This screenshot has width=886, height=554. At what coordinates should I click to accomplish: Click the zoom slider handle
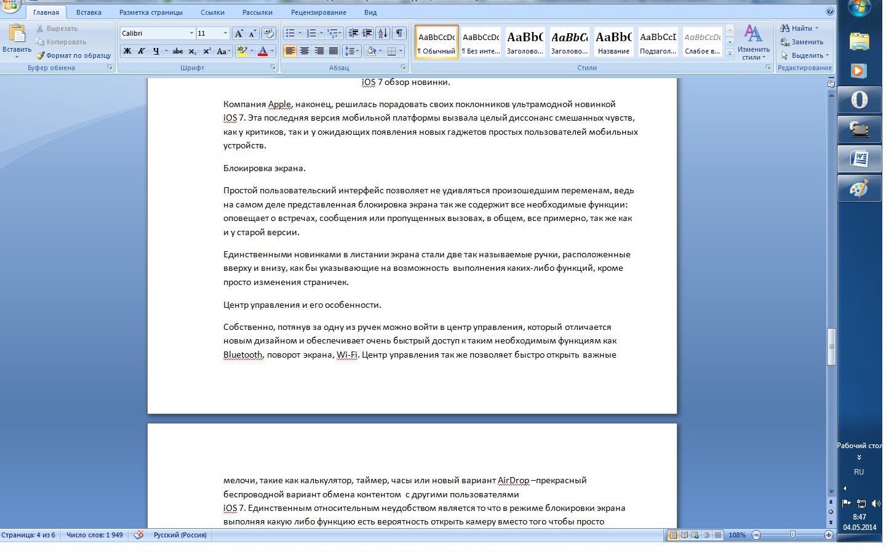click(x=792, y=535)
